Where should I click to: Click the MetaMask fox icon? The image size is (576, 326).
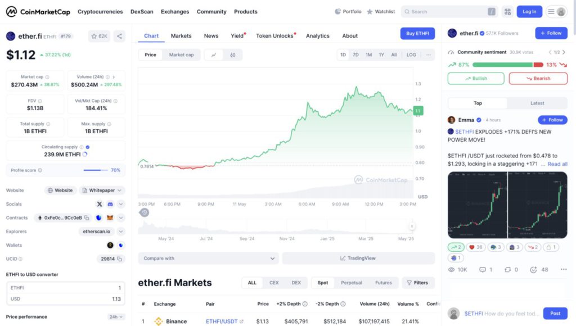110,218
